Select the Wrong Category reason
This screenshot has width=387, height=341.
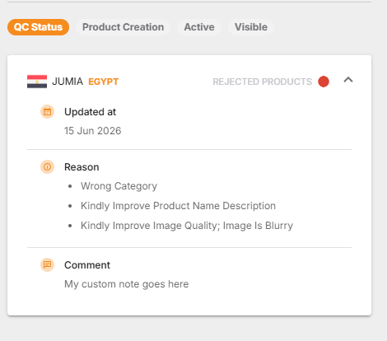point(119,186)
